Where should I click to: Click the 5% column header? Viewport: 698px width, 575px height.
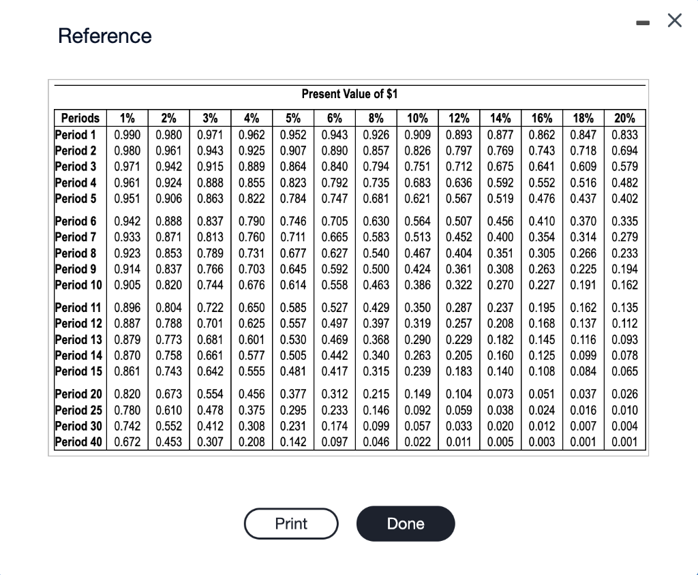[292, 118]
